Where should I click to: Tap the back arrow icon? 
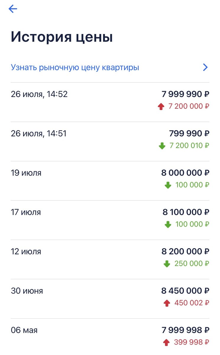pyautogui.click(x=13, y=9)
